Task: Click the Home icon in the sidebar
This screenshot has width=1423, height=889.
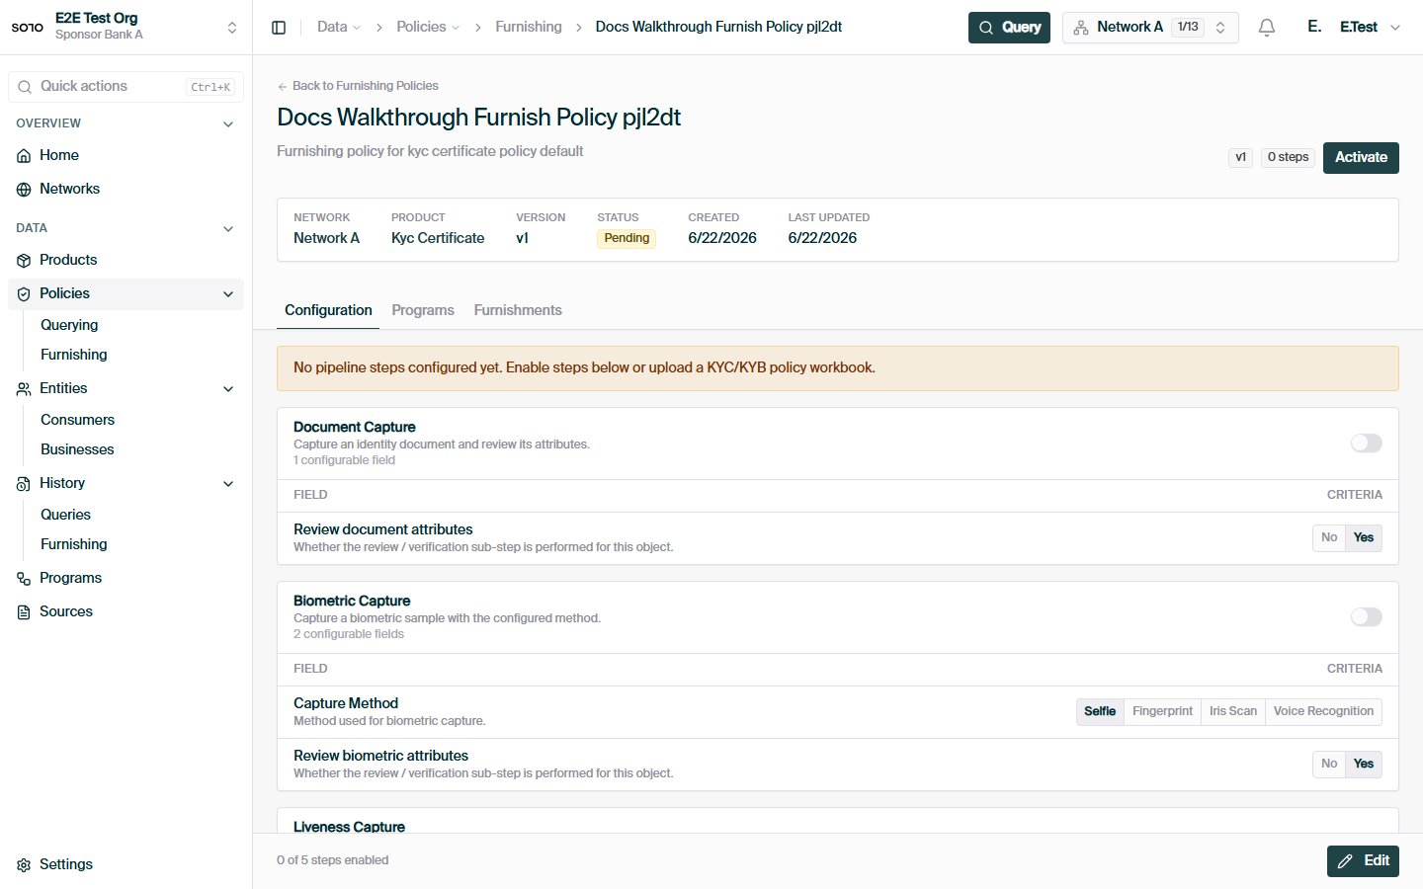Action: (24, 156)
